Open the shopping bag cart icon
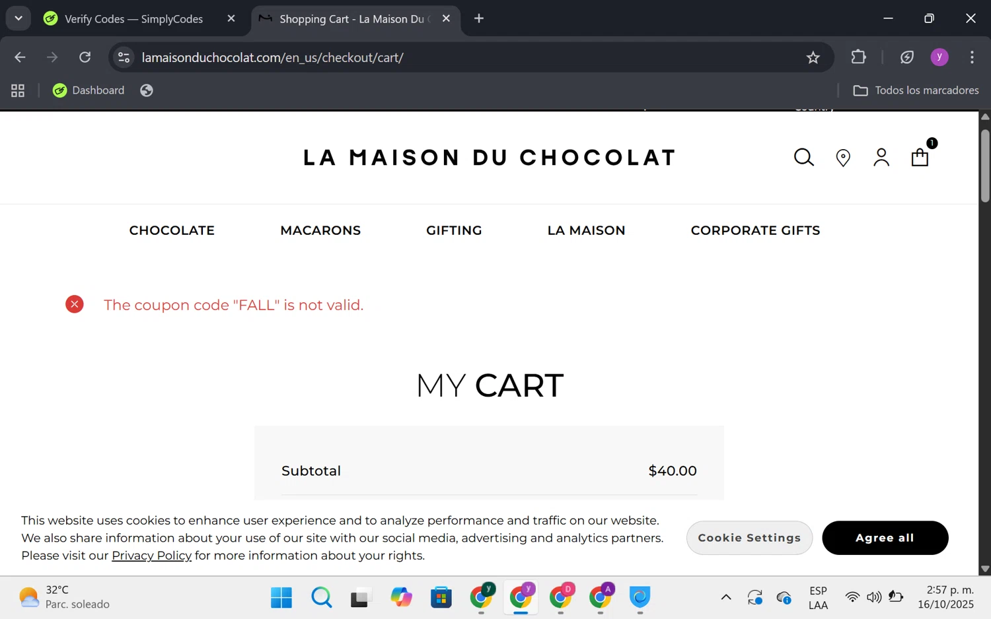 [920, 157]
